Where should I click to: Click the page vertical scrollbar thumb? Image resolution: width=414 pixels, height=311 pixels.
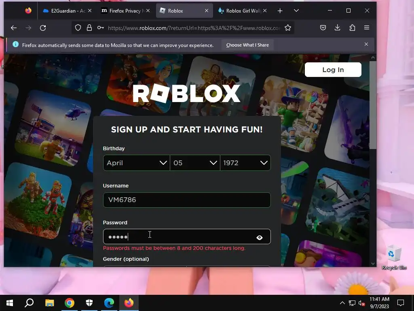click(373, 105)
